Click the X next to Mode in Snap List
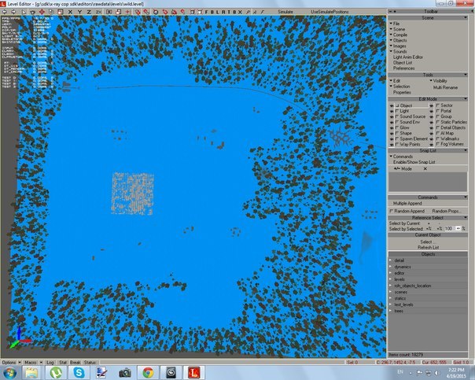475x380 pixels. 425,169
